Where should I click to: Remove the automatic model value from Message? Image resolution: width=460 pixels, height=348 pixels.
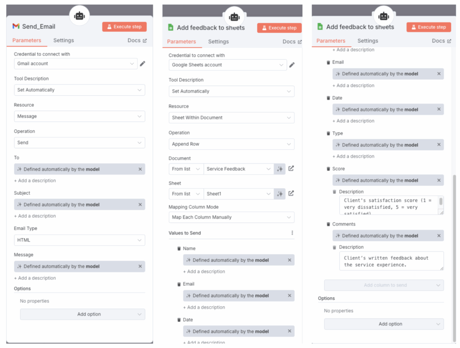[x=140, y=267]
